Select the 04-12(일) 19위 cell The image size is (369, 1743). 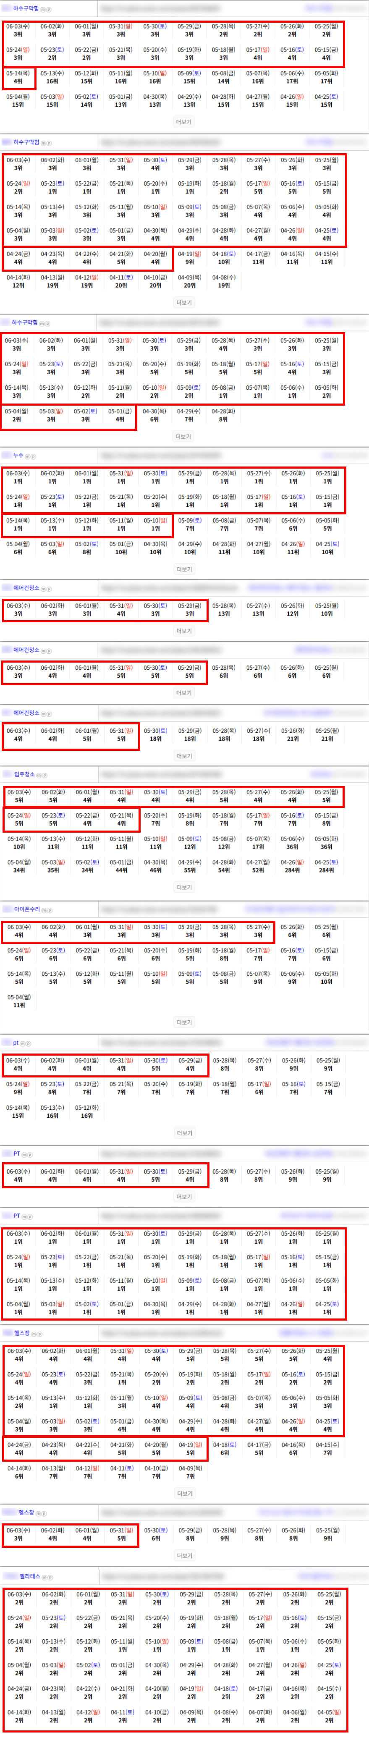point(86,281)
